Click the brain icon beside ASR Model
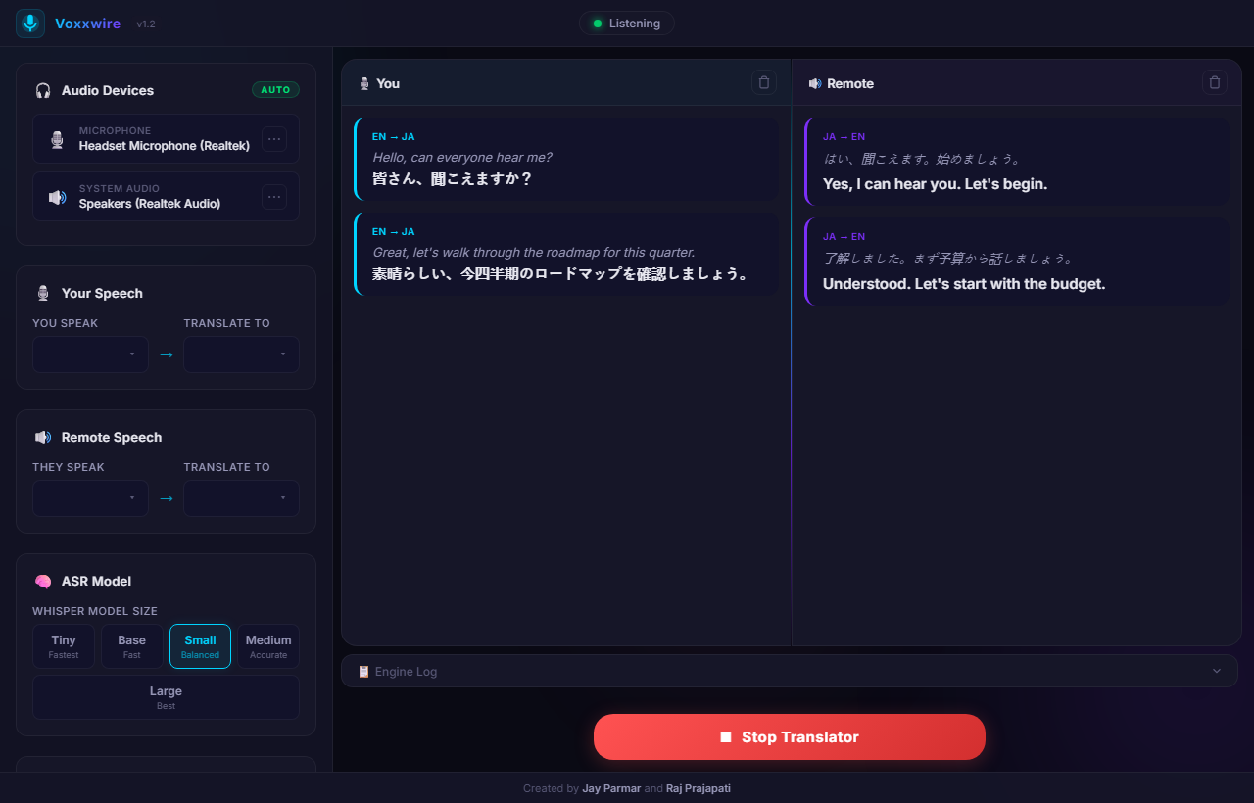Image resolution: width=1254 pixels, height=803 pixels. (x=43, y=581)
